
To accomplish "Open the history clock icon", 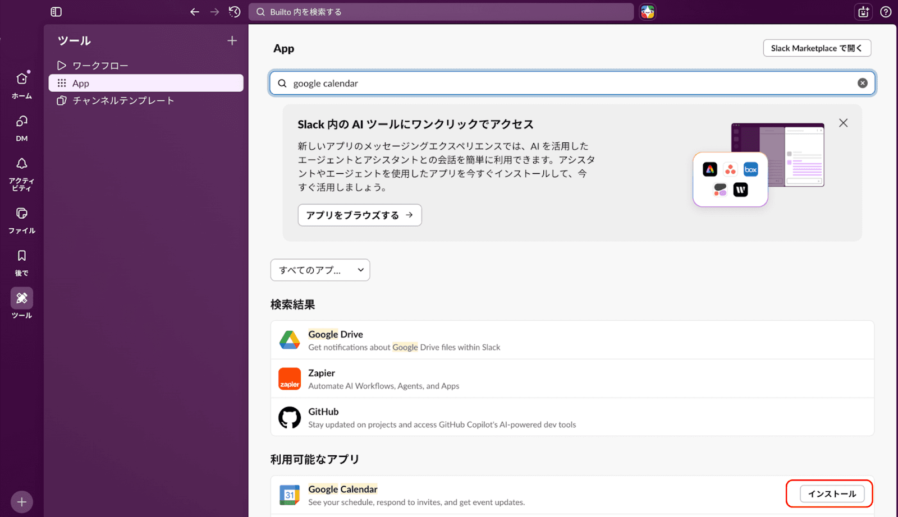I will point(235,12).
